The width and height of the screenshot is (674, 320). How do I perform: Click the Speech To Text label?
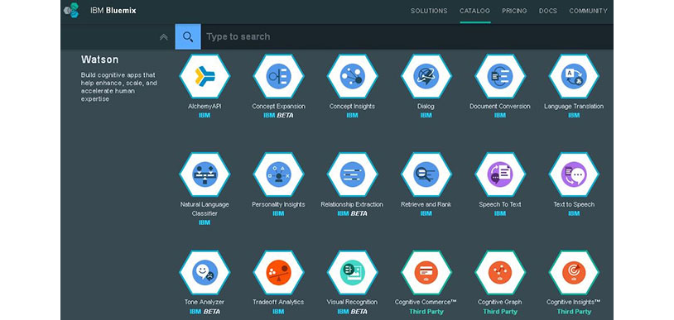point(500,204)
